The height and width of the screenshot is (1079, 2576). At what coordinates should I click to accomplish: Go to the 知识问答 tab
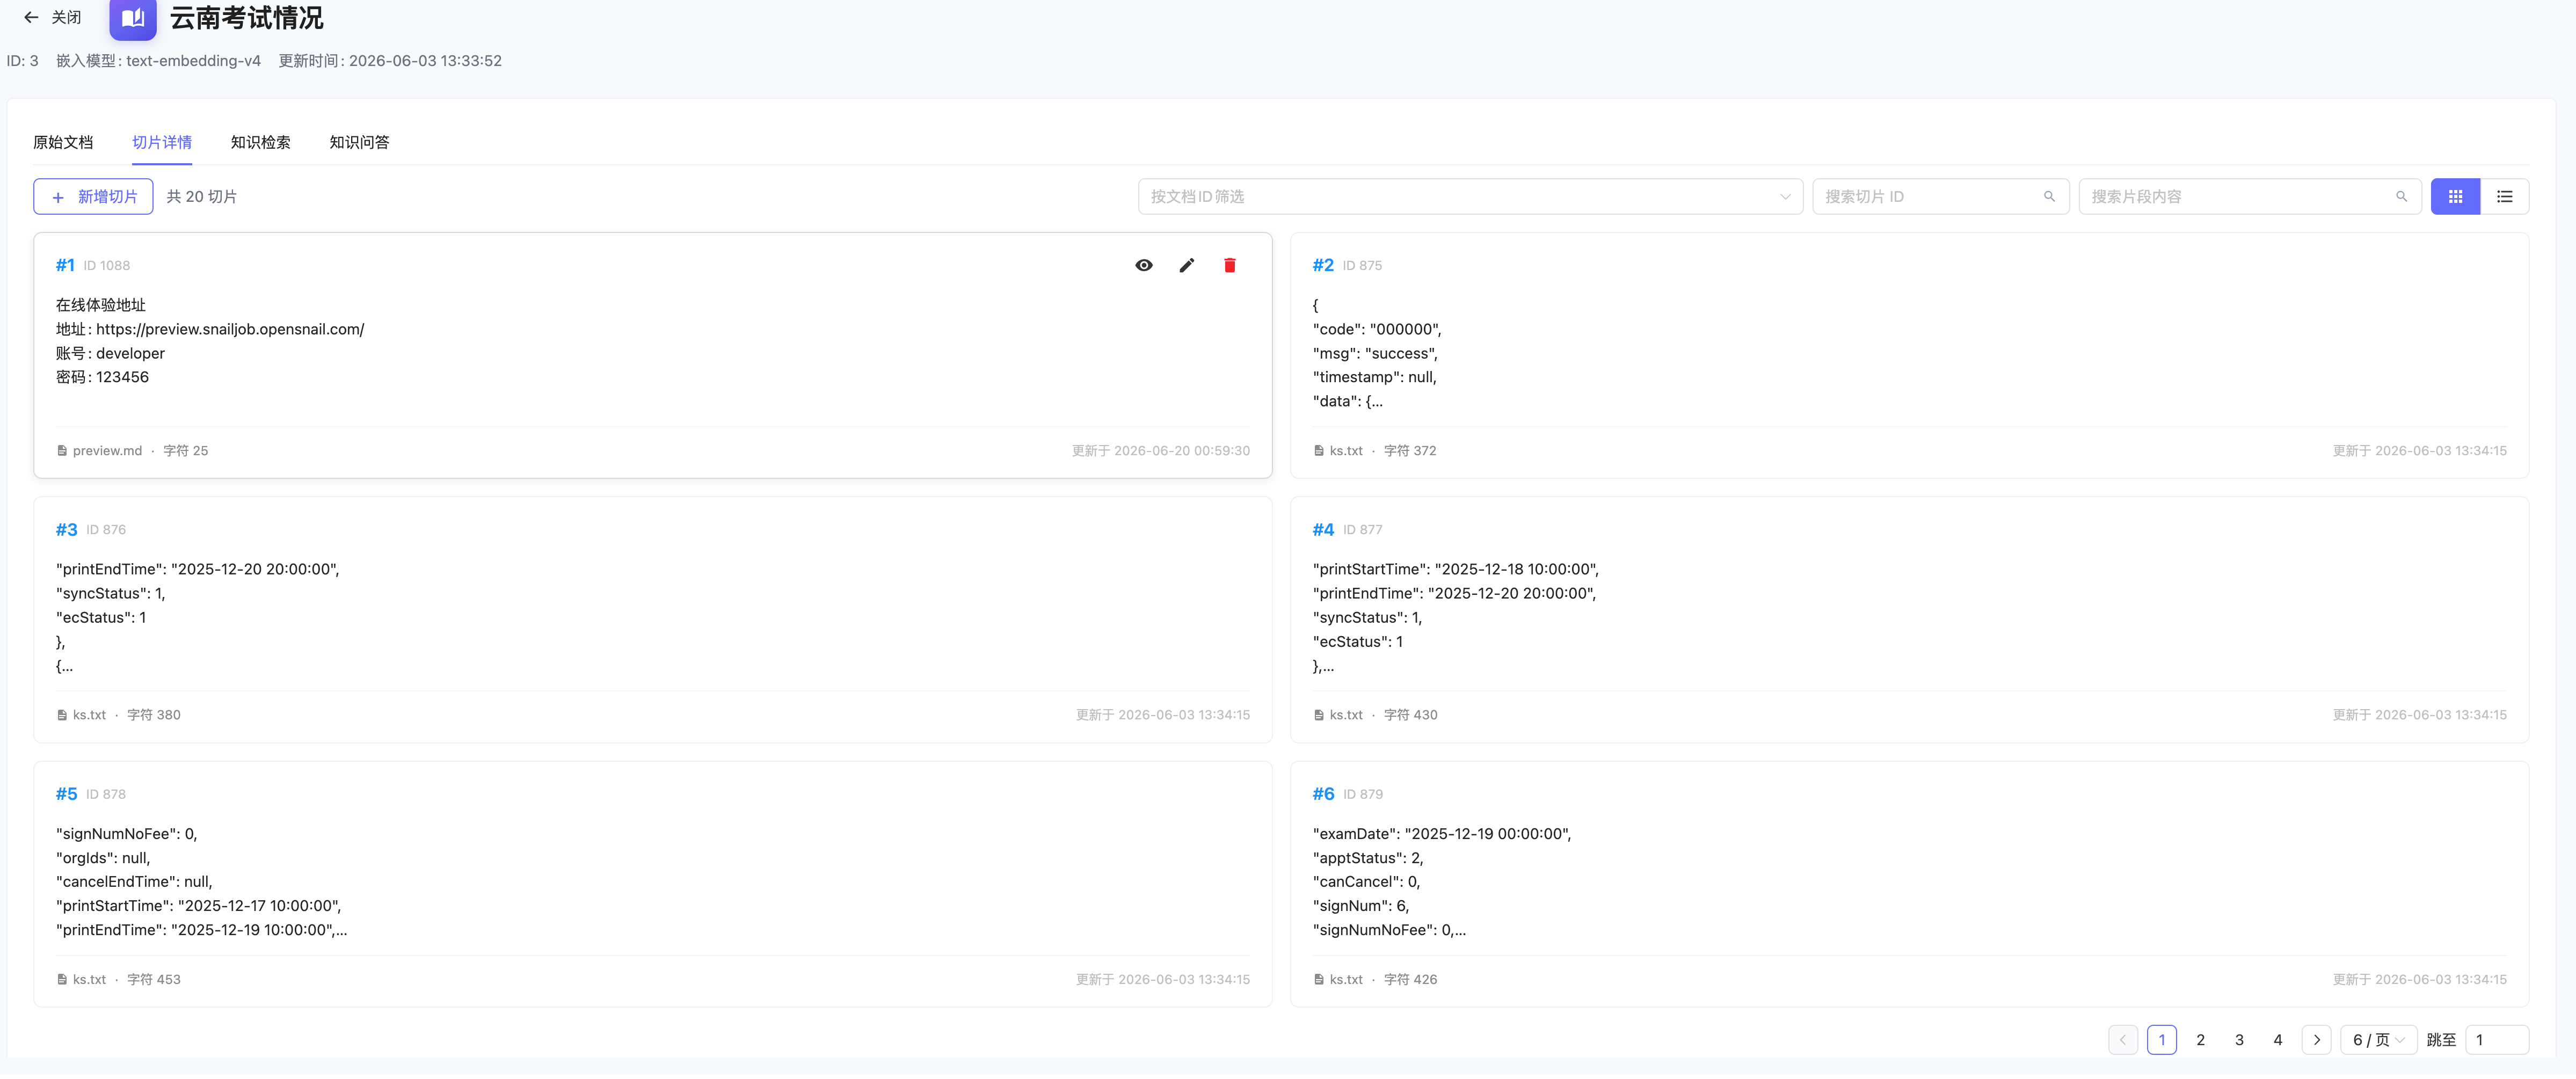click(x=359, y=143)
